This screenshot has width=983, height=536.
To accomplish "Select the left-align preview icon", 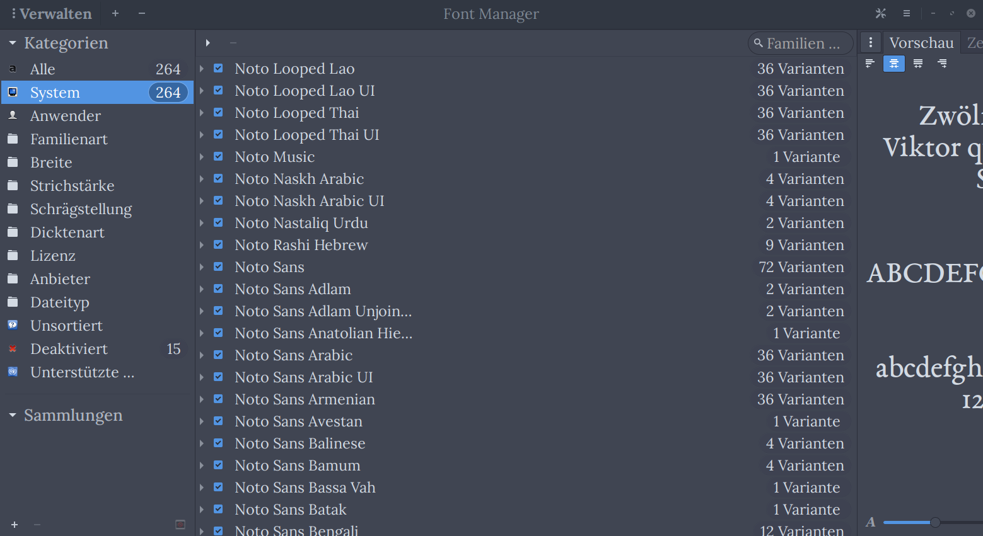I will tap(870, 63).
